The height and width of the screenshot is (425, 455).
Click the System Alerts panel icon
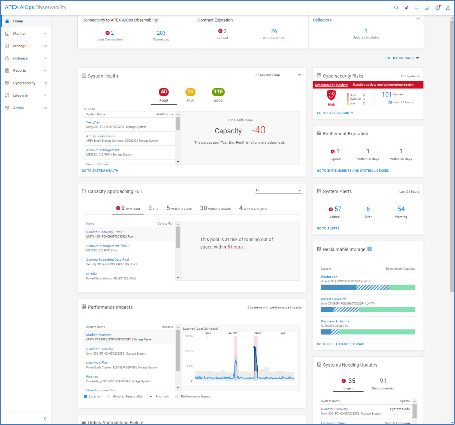click(319, 191)
